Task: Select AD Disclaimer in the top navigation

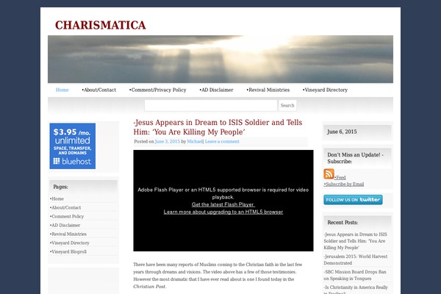Action: click(x=217, y=90)
